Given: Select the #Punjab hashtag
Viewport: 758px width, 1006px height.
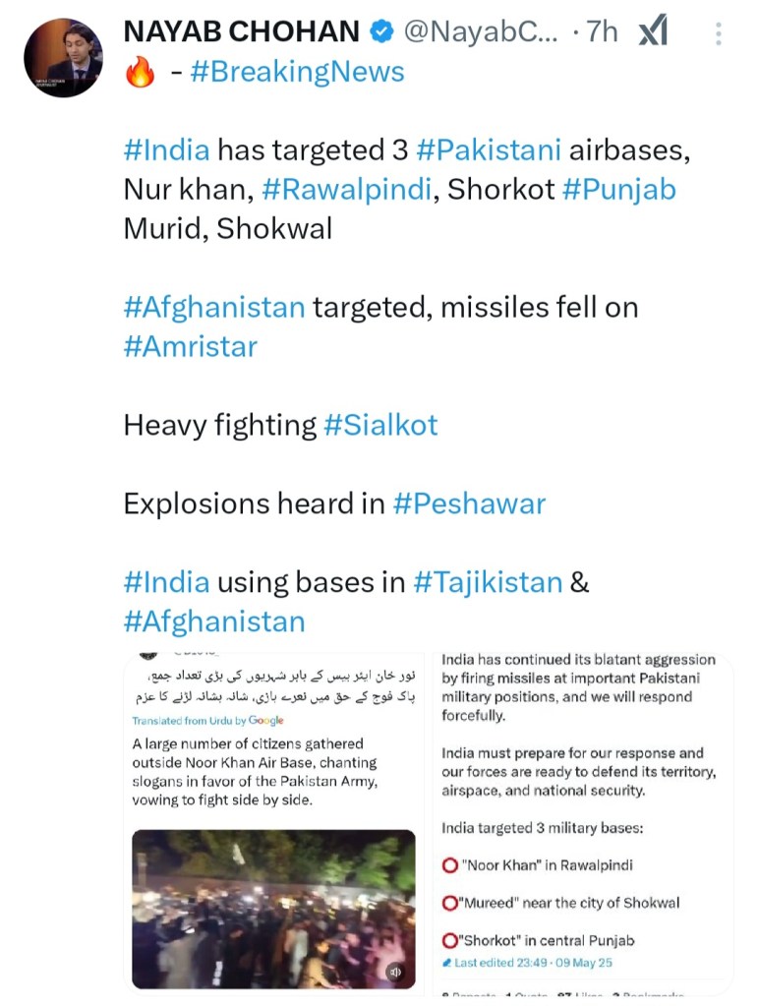Looking at the screenshot, I should pyautogui.click(x=619, y=189).
